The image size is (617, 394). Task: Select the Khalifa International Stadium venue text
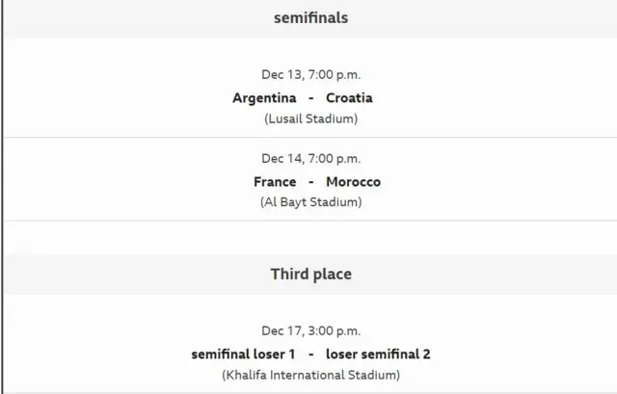click(x=310, y=375)
